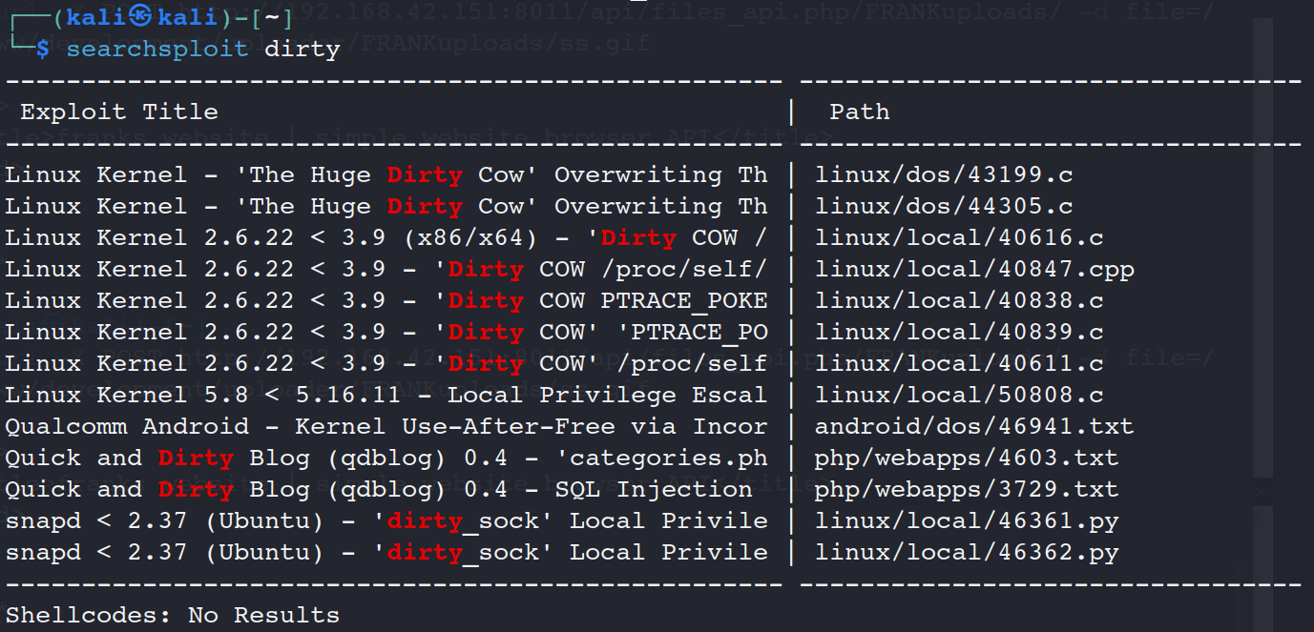Select the linux/local/40616.c path
The width and height of the screenshot is (1314, 632).
coord(958,238)
